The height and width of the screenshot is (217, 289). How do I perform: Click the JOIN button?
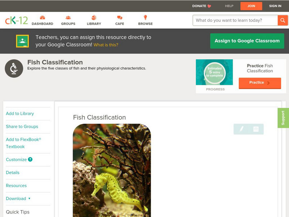(x=251, y=6)
